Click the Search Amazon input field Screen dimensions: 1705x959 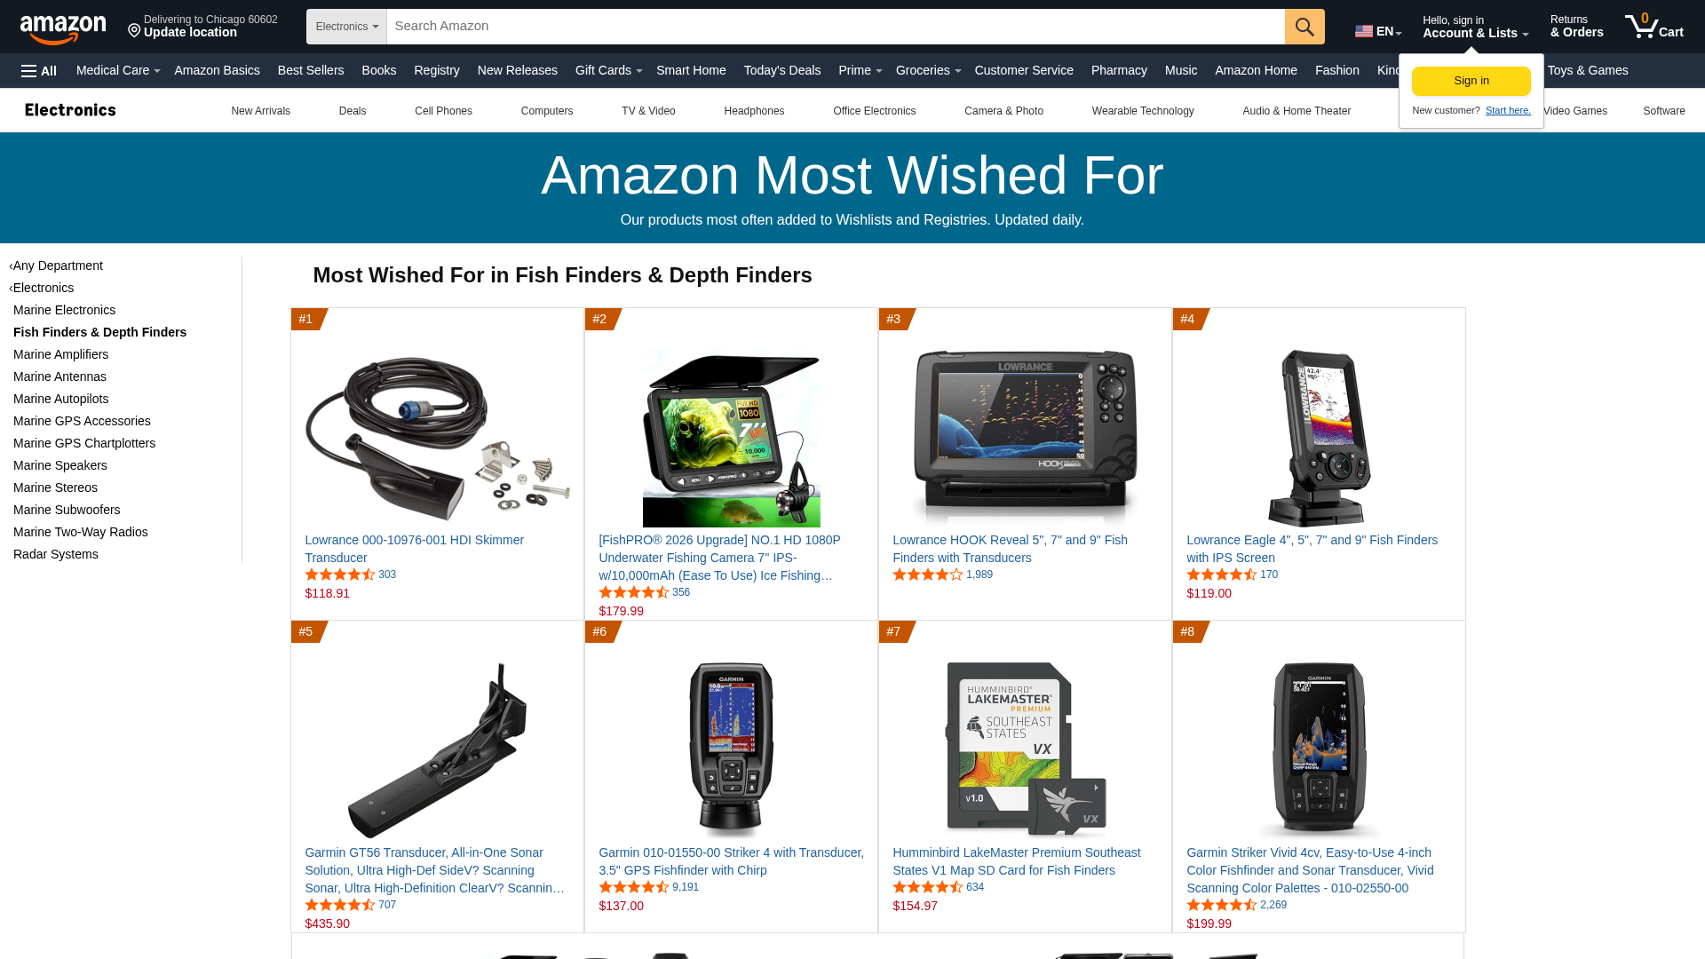tap(836, 27)
